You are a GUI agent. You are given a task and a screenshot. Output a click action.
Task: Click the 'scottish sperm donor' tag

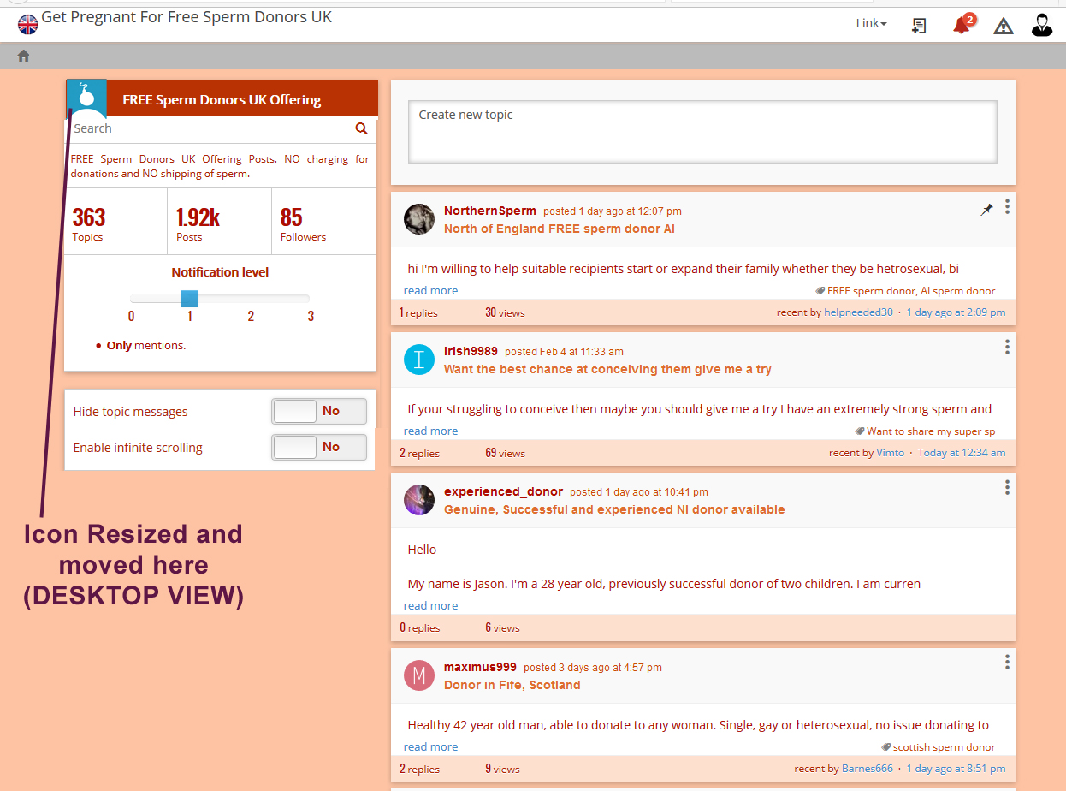[944, 747]
